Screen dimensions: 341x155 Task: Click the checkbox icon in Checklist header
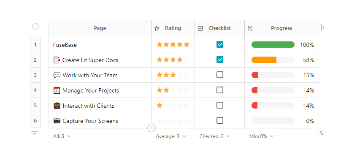[200, 28]
